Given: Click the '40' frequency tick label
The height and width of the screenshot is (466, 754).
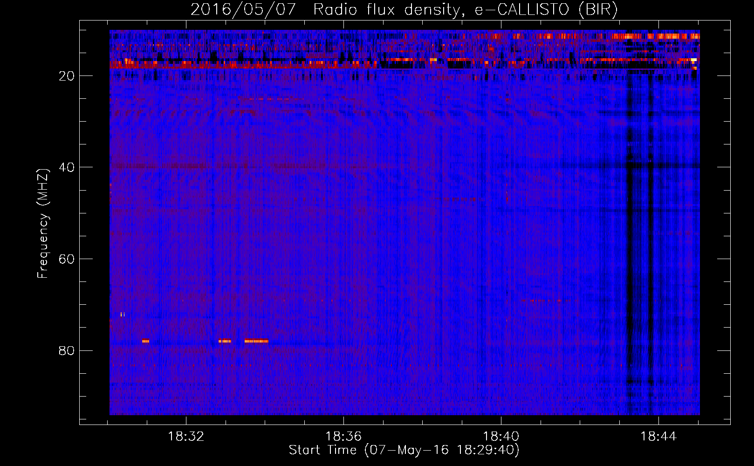Looking at the screenshot, I should point(67,167).
